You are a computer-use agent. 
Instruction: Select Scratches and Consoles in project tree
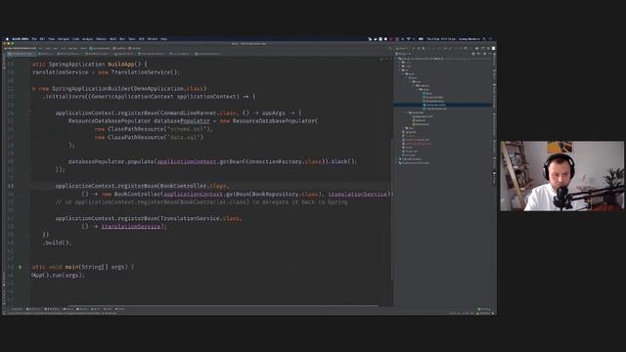[x=415, y=163]
